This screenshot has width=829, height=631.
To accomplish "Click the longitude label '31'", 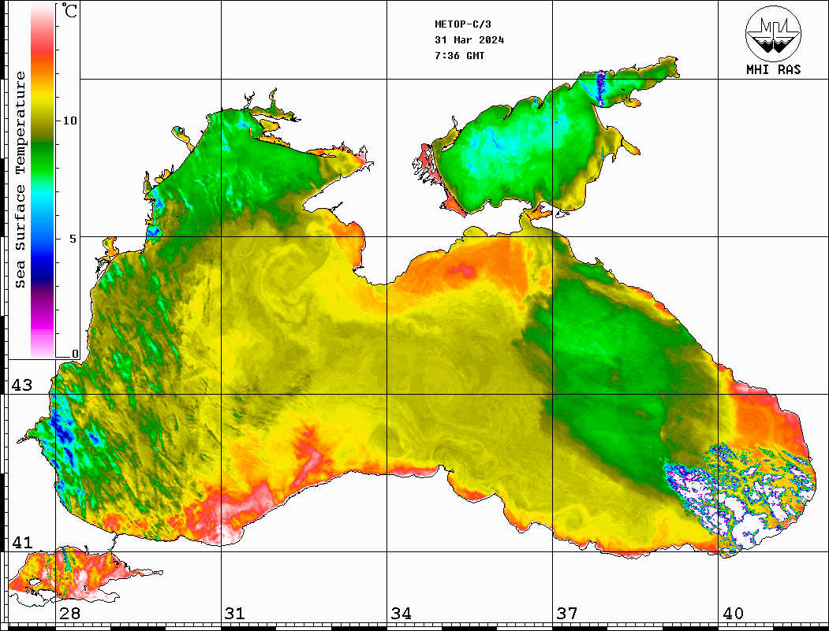I will (235, 613).
